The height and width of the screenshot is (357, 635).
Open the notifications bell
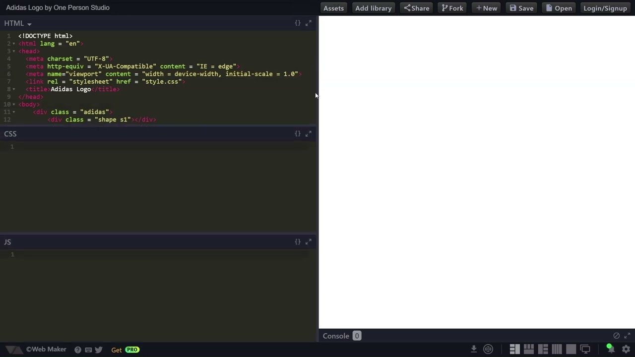click(x=610, y=349)
